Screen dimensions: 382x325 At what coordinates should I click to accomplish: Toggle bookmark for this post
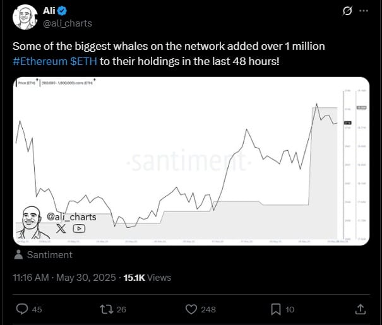pos(276,309)
